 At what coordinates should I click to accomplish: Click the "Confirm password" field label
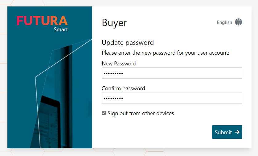click(x=123, y=88)
